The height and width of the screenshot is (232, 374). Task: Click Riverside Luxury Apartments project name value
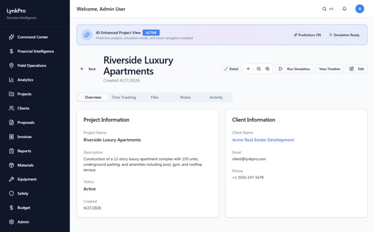click(x=112, y=140)
